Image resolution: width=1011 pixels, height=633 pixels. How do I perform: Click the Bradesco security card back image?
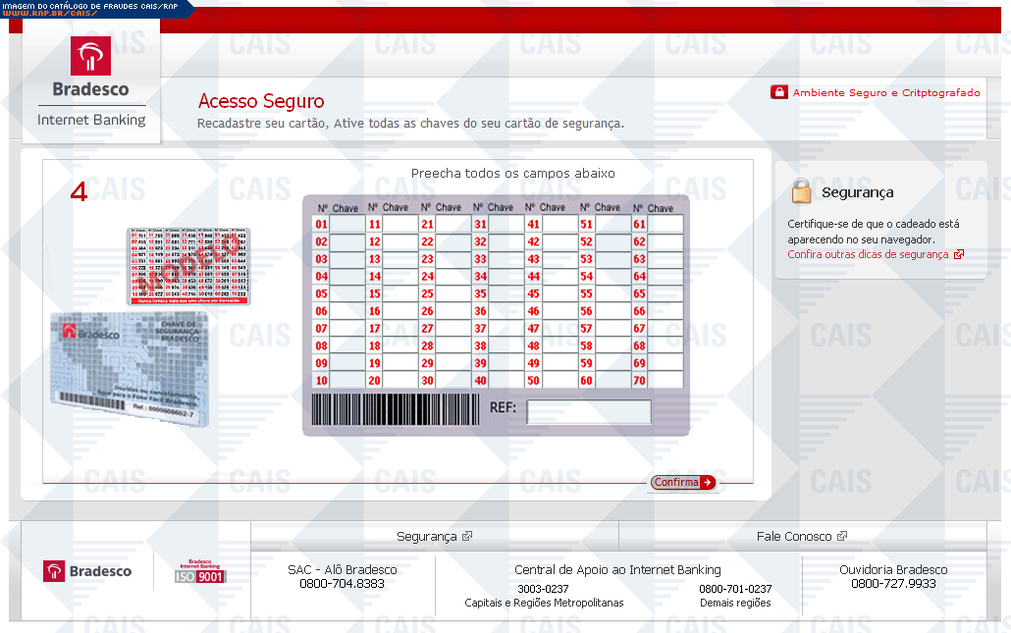point(130,362)
